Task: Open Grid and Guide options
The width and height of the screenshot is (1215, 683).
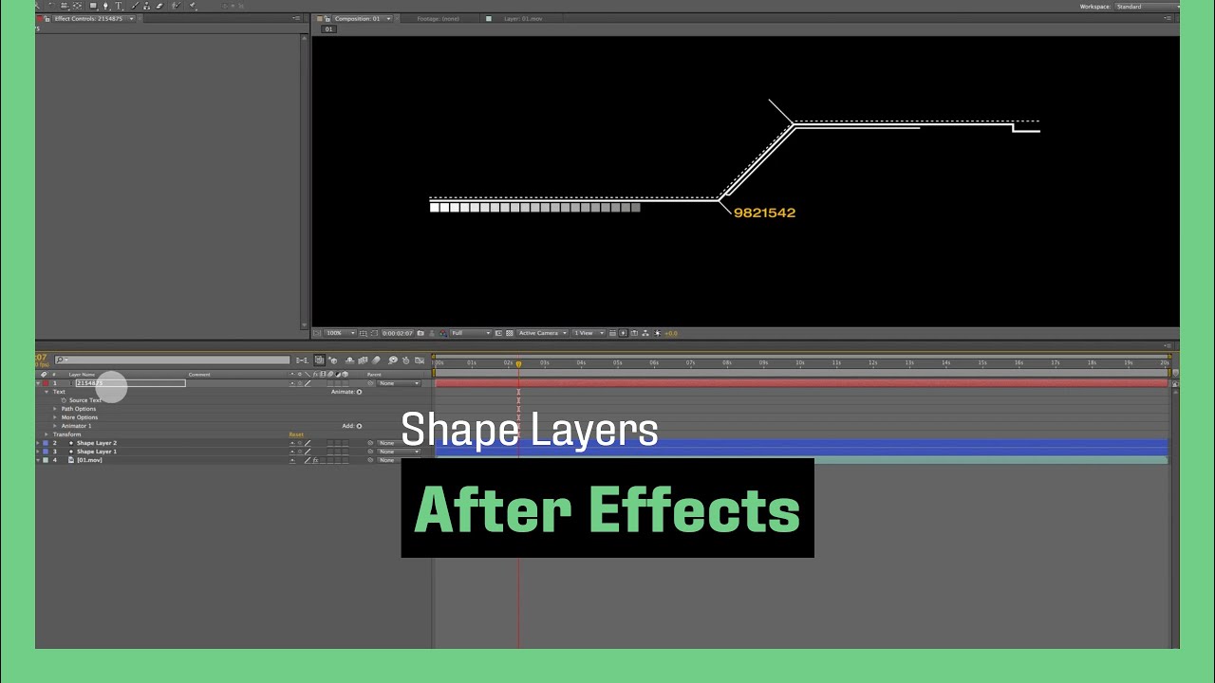Action: point(363,333)
